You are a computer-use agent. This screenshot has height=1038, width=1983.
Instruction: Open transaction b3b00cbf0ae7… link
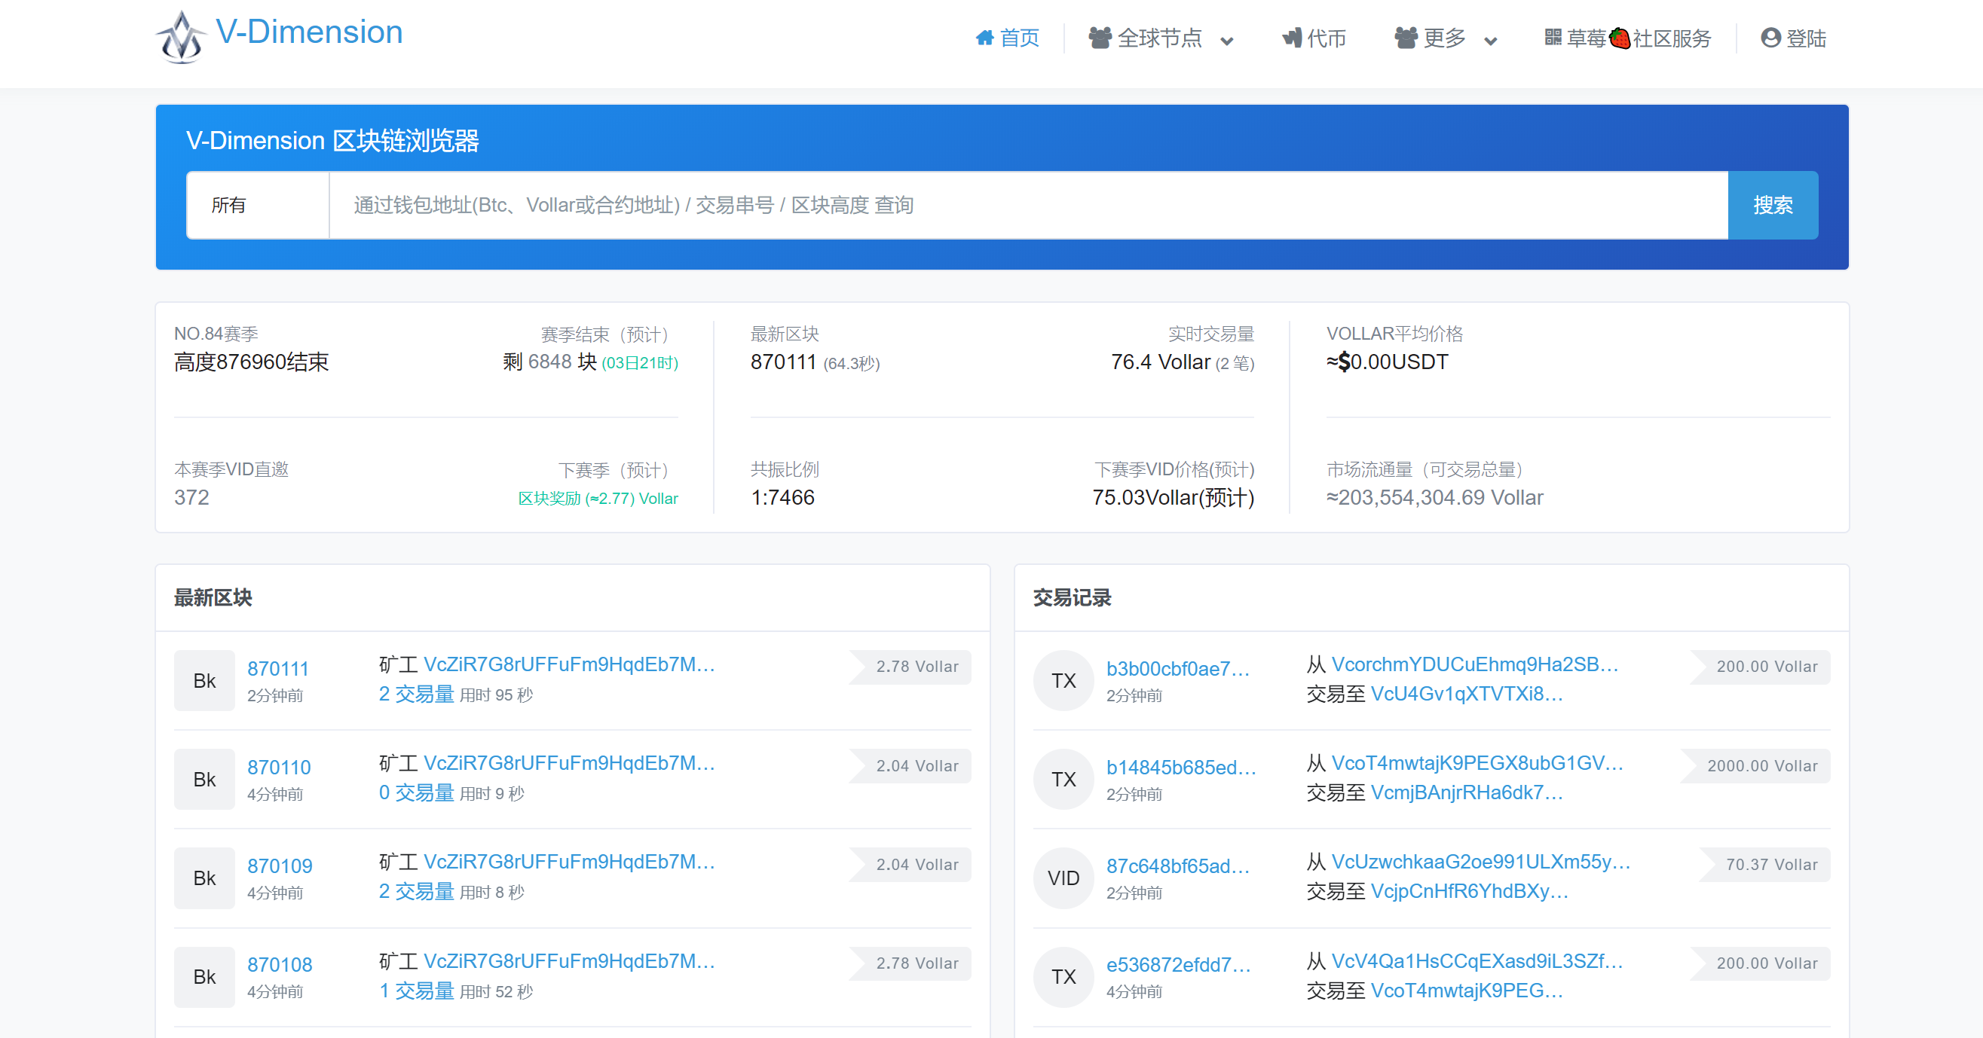[x=1178, y=668]
